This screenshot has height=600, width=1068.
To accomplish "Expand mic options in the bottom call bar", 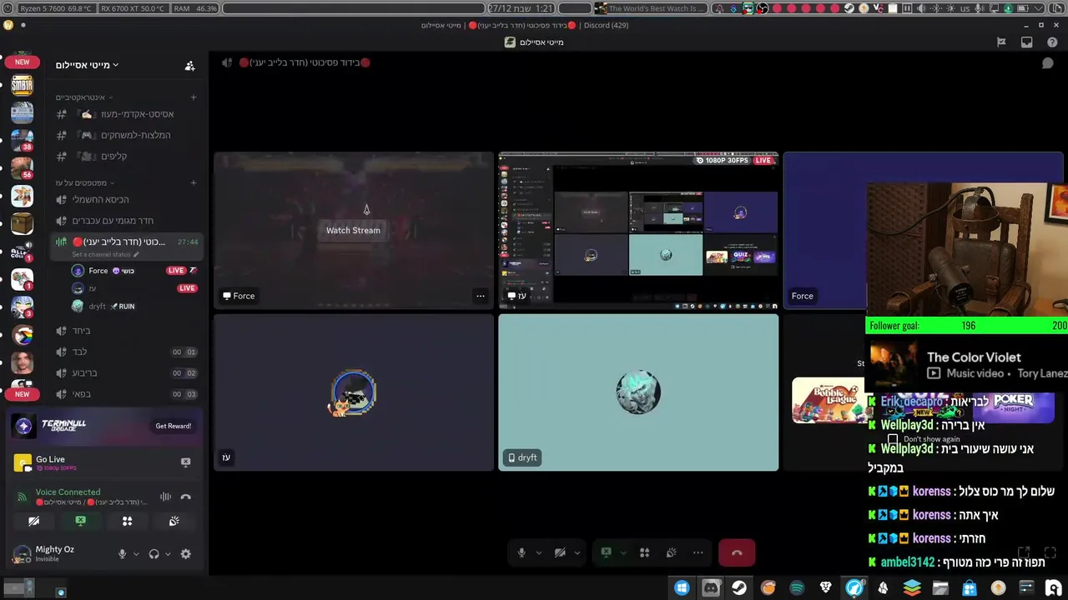I will pyautogui.click(x=538, y=552).
